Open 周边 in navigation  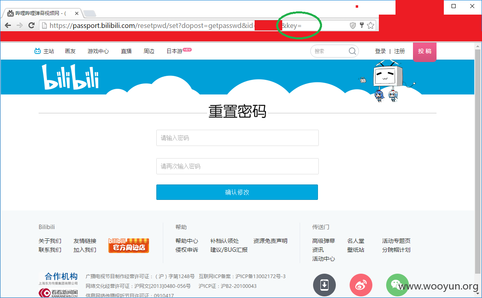tap(149, 51)
